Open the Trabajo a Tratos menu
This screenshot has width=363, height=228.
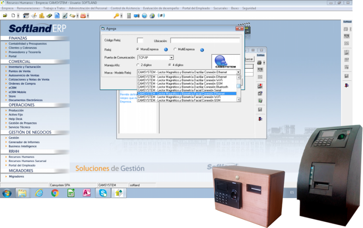54,8
